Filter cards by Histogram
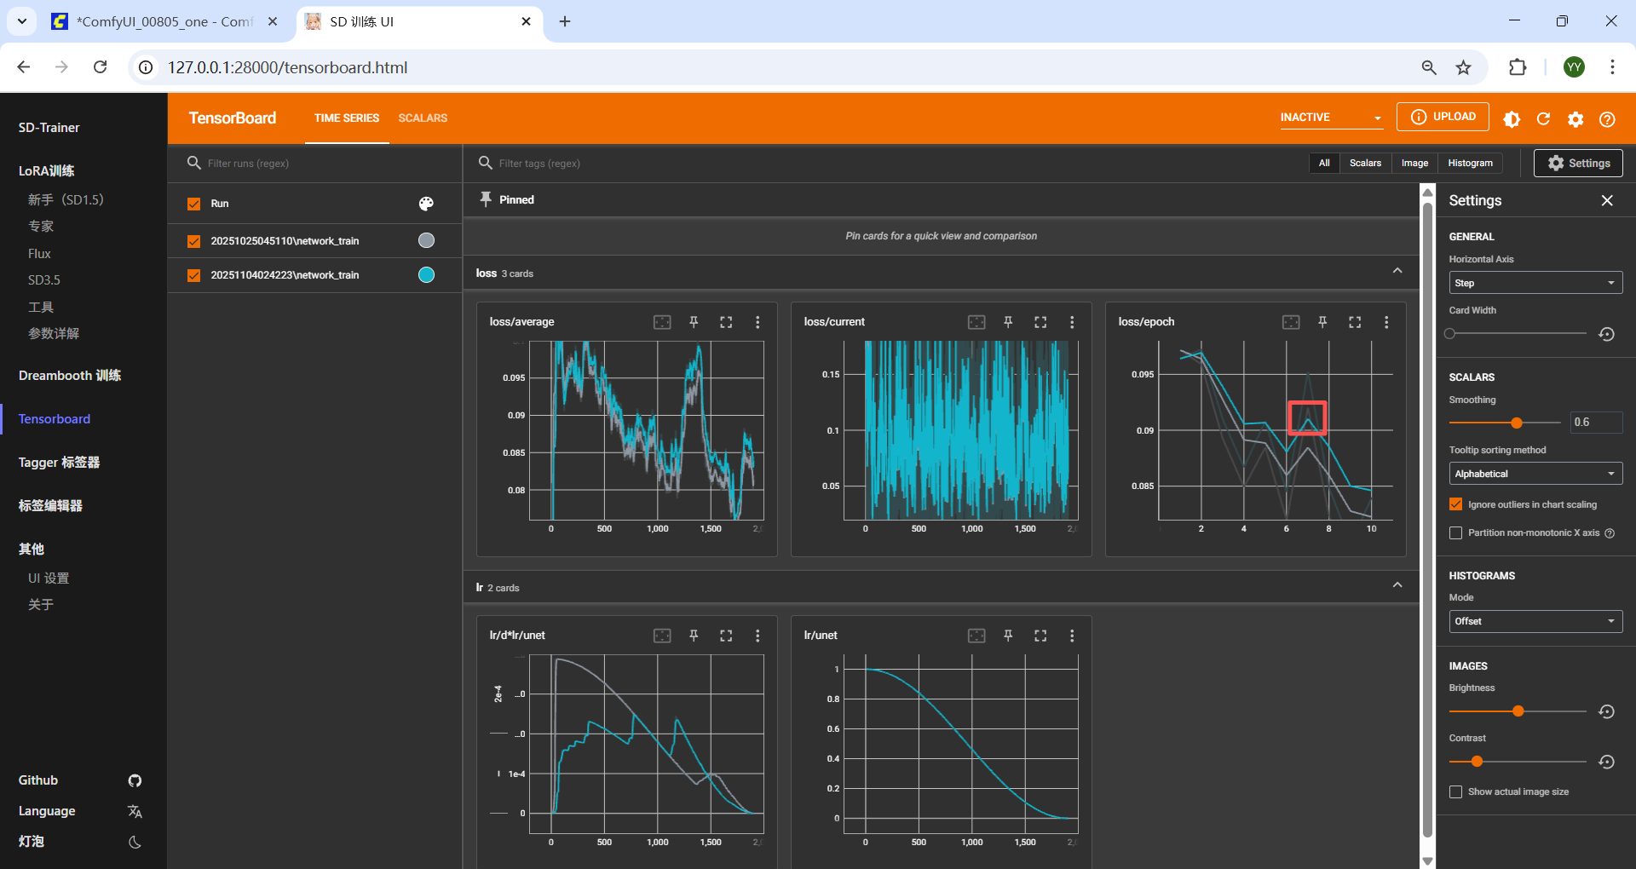 pos(1470,163)
